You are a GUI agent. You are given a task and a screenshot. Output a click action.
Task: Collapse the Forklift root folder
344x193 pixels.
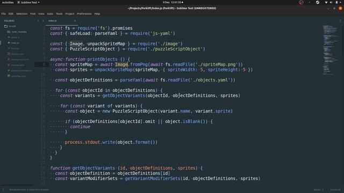pyautogui.click(x=12, y=26)
